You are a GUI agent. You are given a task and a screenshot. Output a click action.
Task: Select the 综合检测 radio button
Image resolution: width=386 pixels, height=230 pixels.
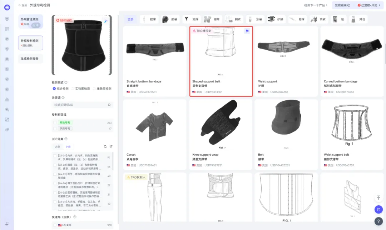click(x=54, y=89)
